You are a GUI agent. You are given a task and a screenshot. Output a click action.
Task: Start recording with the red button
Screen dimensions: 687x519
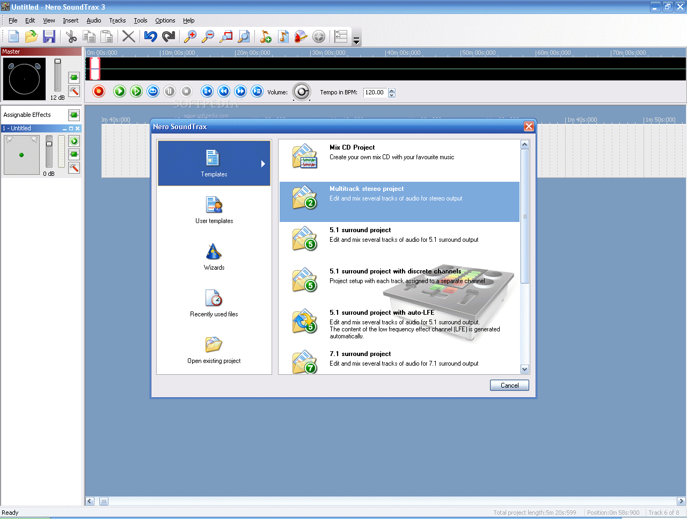99,91
